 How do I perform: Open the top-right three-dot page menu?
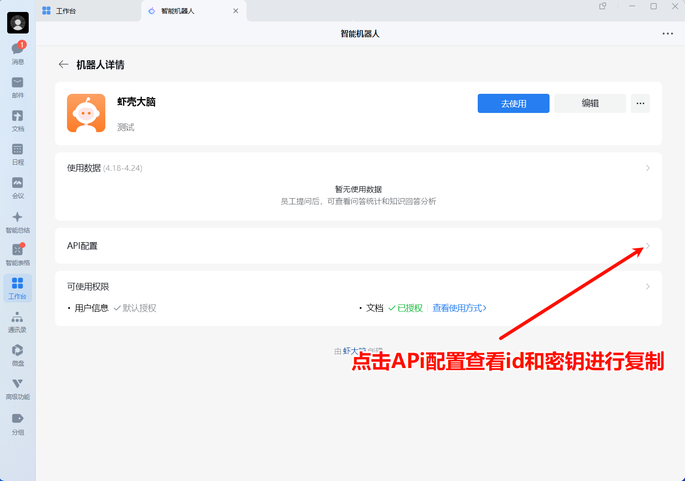click(668, 34)
